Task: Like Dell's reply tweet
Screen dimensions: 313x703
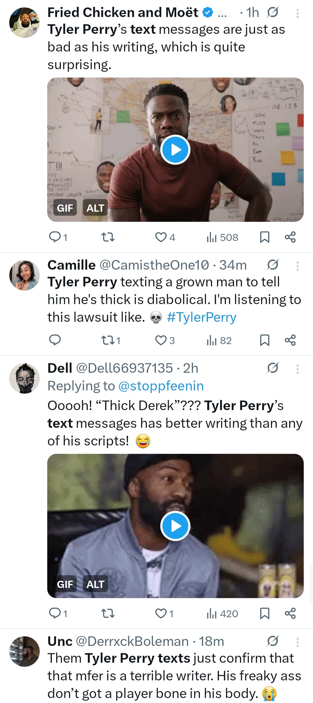Action: click(161, 613)
